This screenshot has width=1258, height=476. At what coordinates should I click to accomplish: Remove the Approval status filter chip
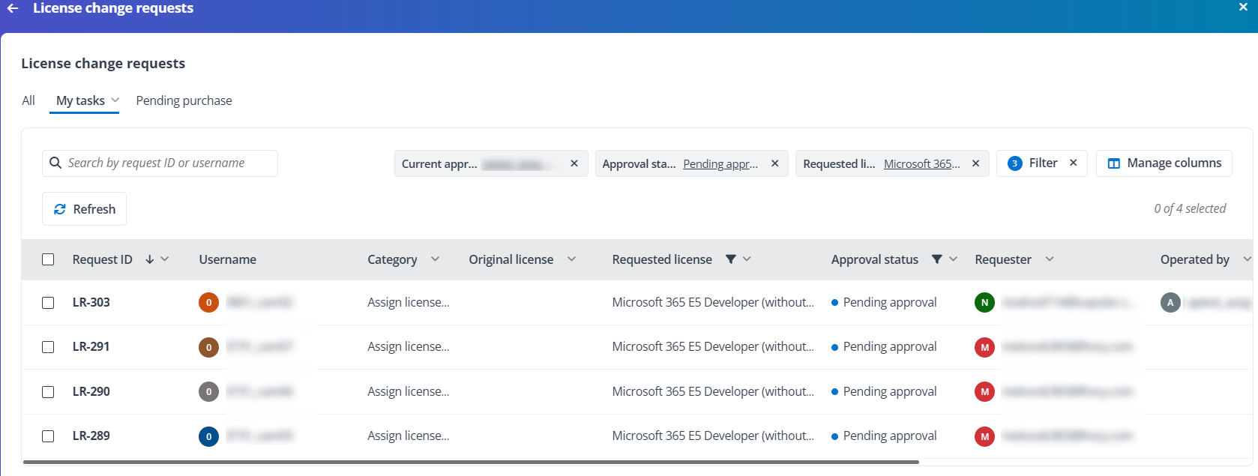click(x=775, y=163)
